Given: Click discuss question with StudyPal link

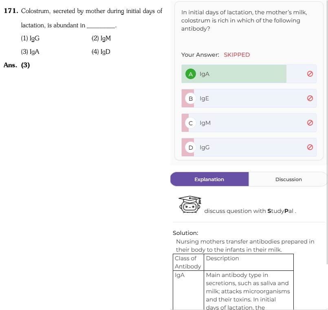Looking at the screenshot, I should (x=250, y=211).
